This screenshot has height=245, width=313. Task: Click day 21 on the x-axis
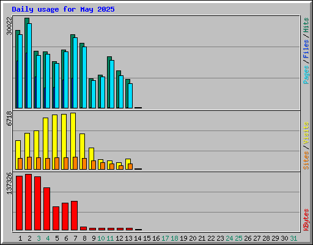[202, 238]
